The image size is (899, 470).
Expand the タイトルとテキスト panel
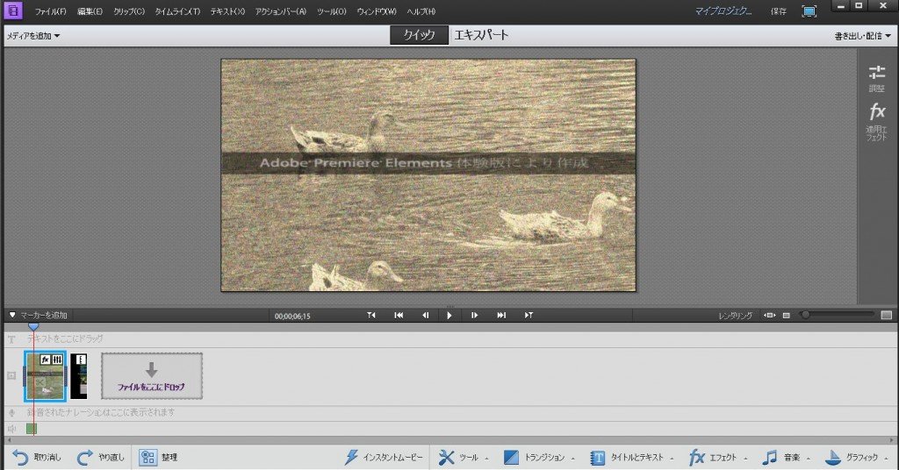point(632,458)
